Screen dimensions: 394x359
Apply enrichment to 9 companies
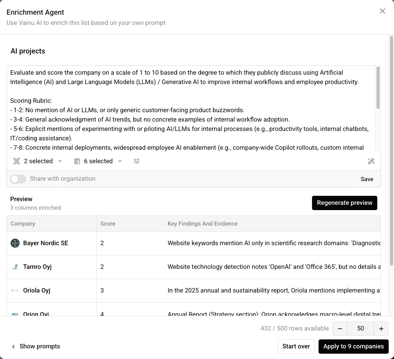[353, 346]
